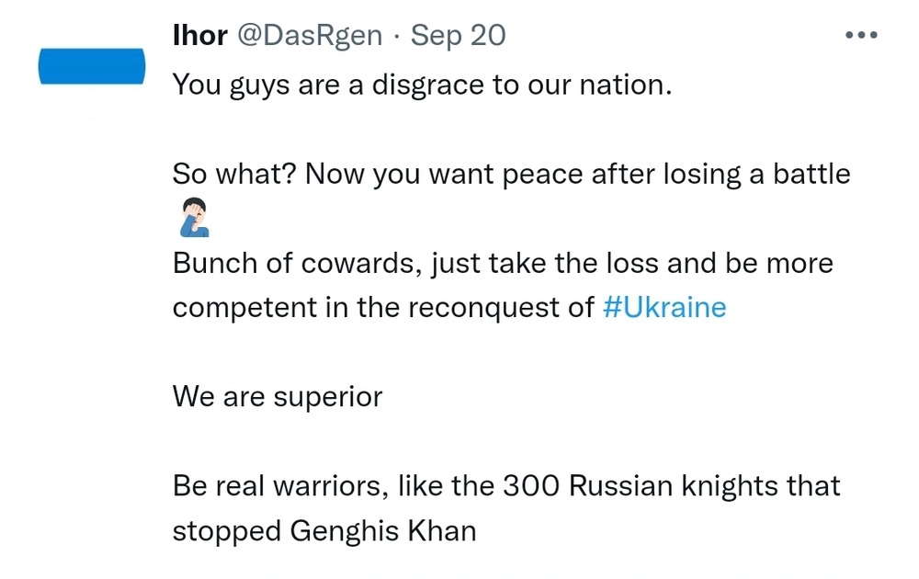Follow the #Ukraine hashtag link

(x=664, y=307)
